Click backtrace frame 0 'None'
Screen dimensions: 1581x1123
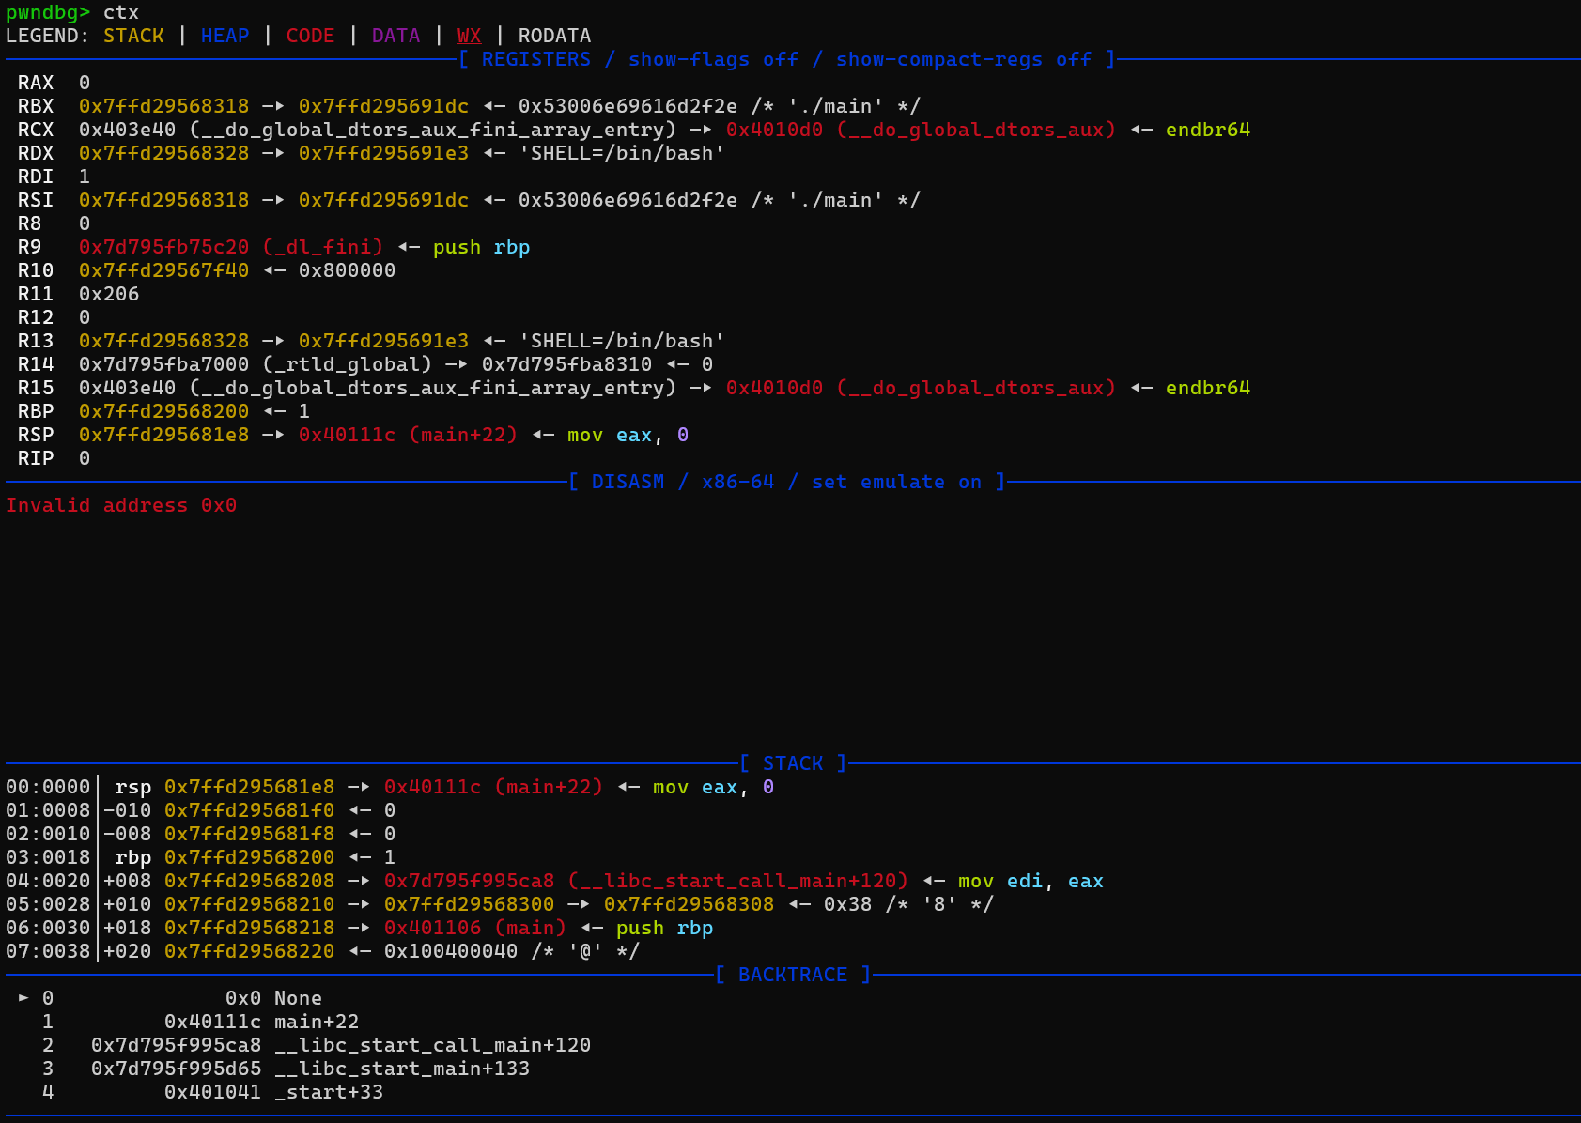298,998
